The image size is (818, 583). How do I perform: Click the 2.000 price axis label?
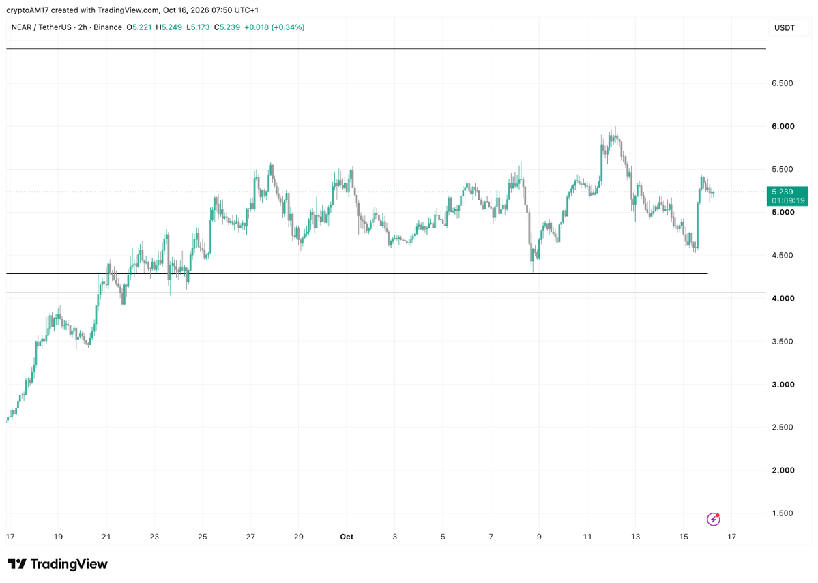click(783, 470)
